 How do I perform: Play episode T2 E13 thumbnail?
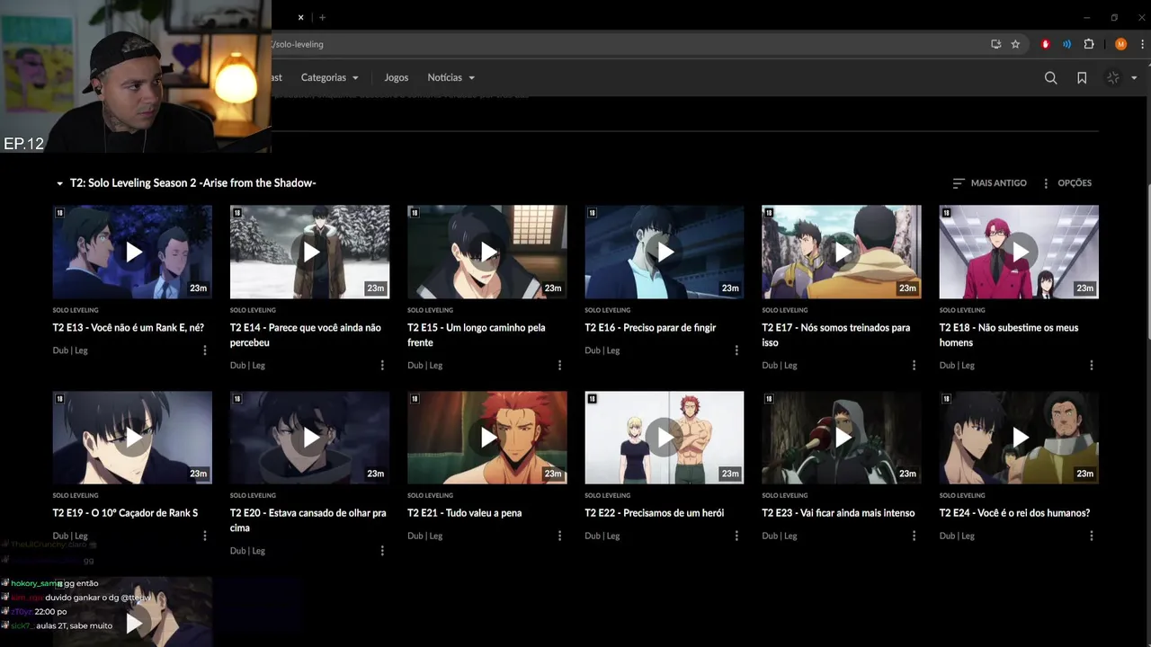pyautogui.click(x=132, y=252)
